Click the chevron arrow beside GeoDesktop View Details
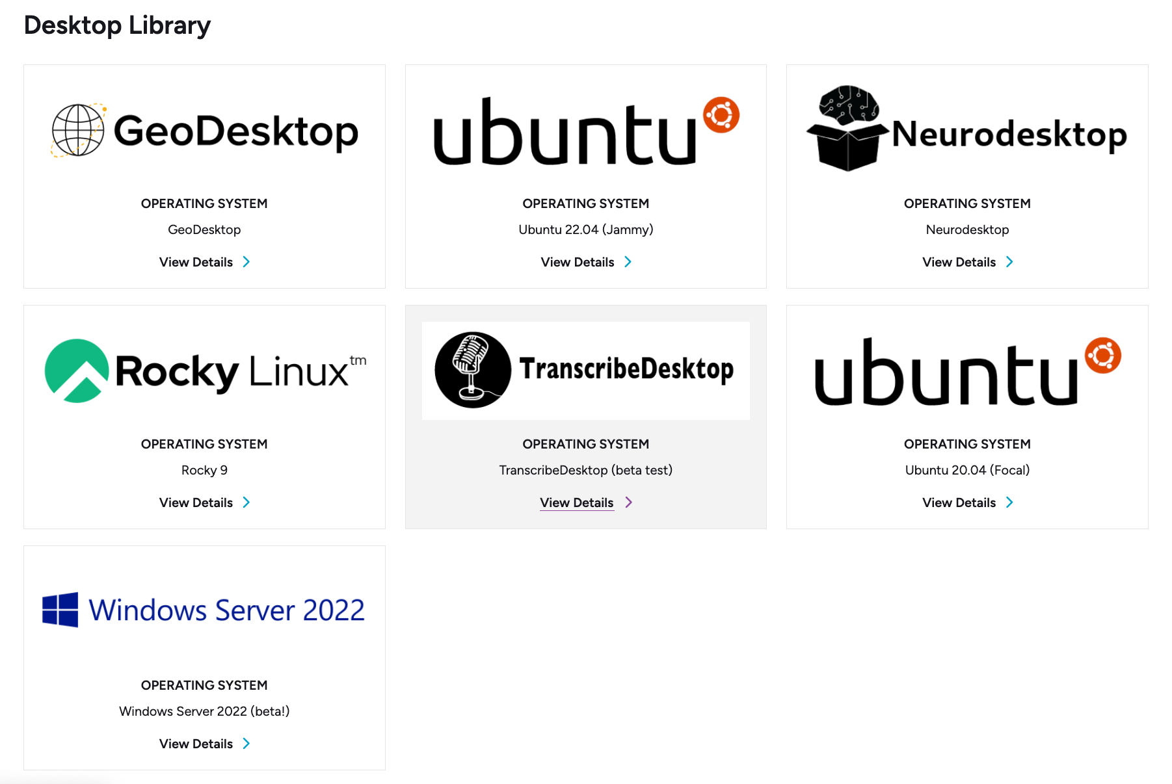 tap(246, 262)
